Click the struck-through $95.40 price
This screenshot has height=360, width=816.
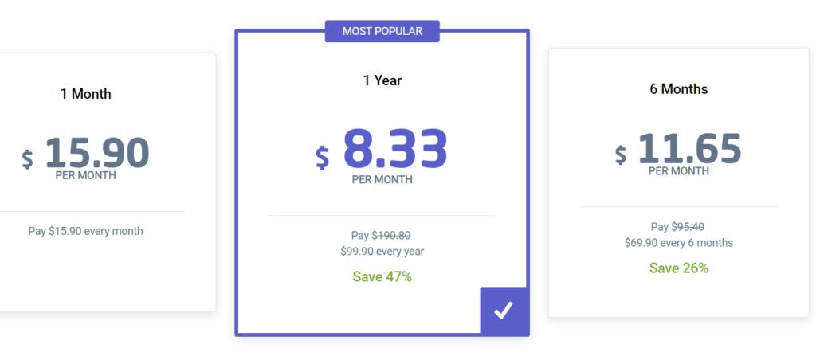click(688, 227)
